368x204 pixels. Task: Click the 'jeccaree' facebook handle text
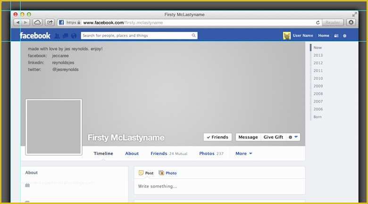pyautogui.click(x=60, y=56)
